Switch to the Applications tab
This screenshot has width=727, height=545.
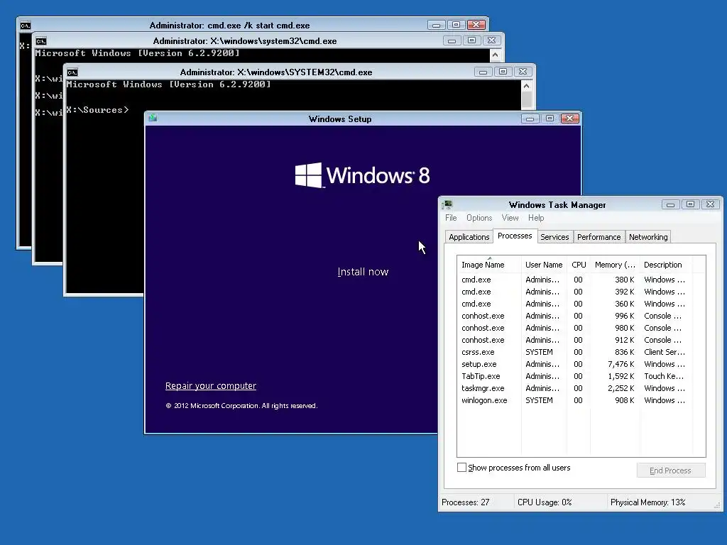pyautogui.click(x=469, y=237)
